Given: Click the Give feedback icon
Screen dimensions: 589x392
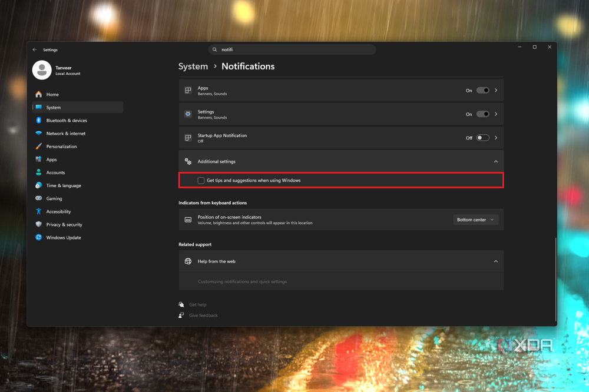Looking at the screenshot, I should (x=181, y=315).
